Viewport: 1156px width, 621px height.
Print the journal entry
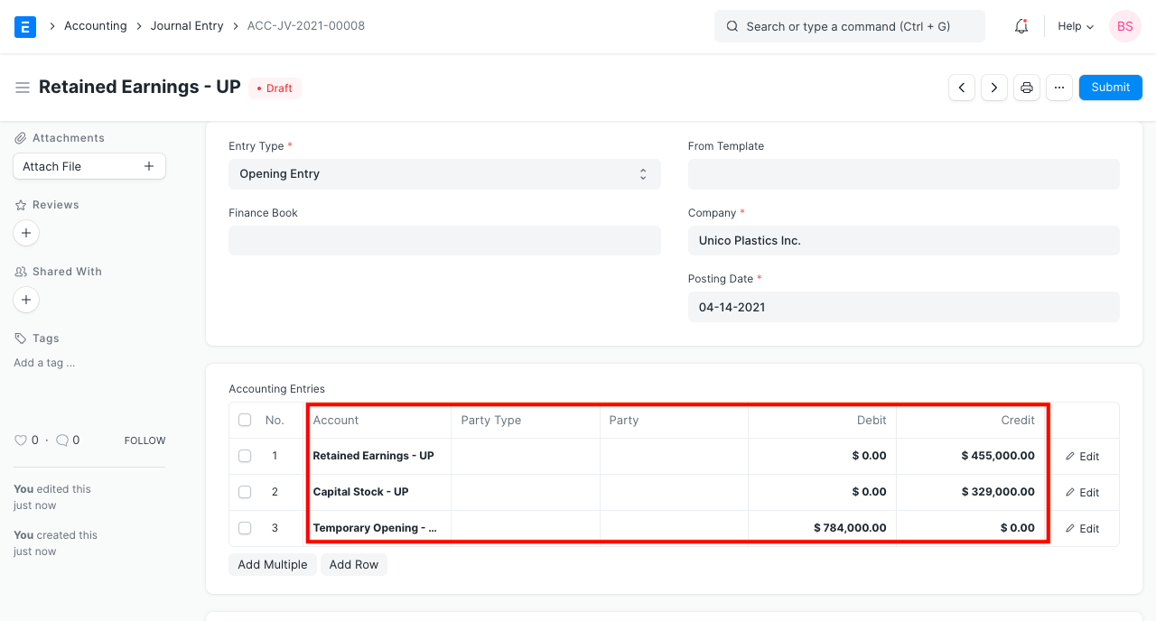coord(1026,87)
